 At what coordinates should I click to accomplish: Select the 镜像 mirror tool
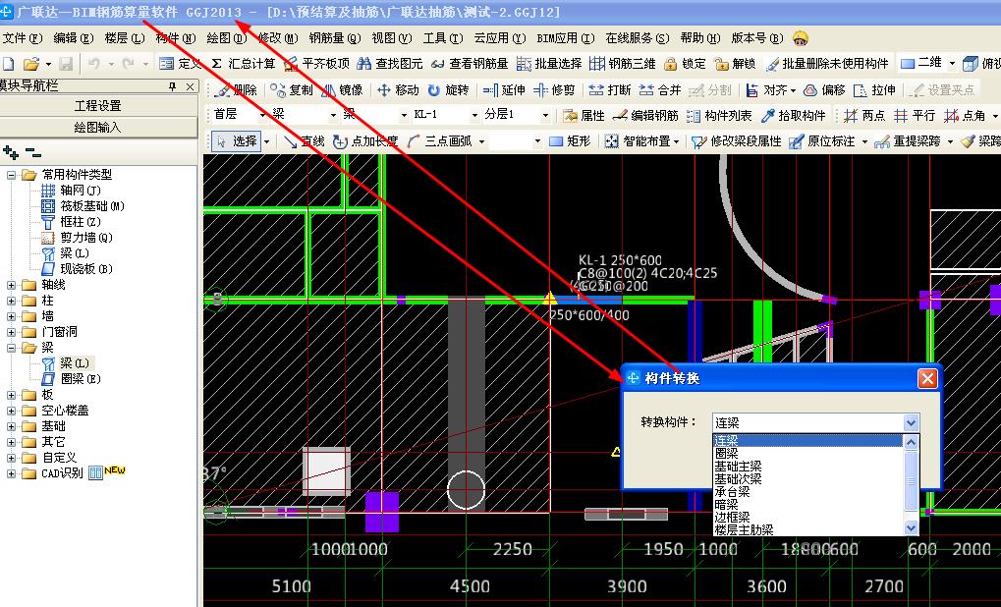pyautogui.click(x=342, y=90)
